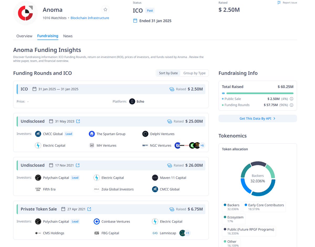
Task: Click CMCC Global logo in Nov 2021 round
Action: [155, 189]
